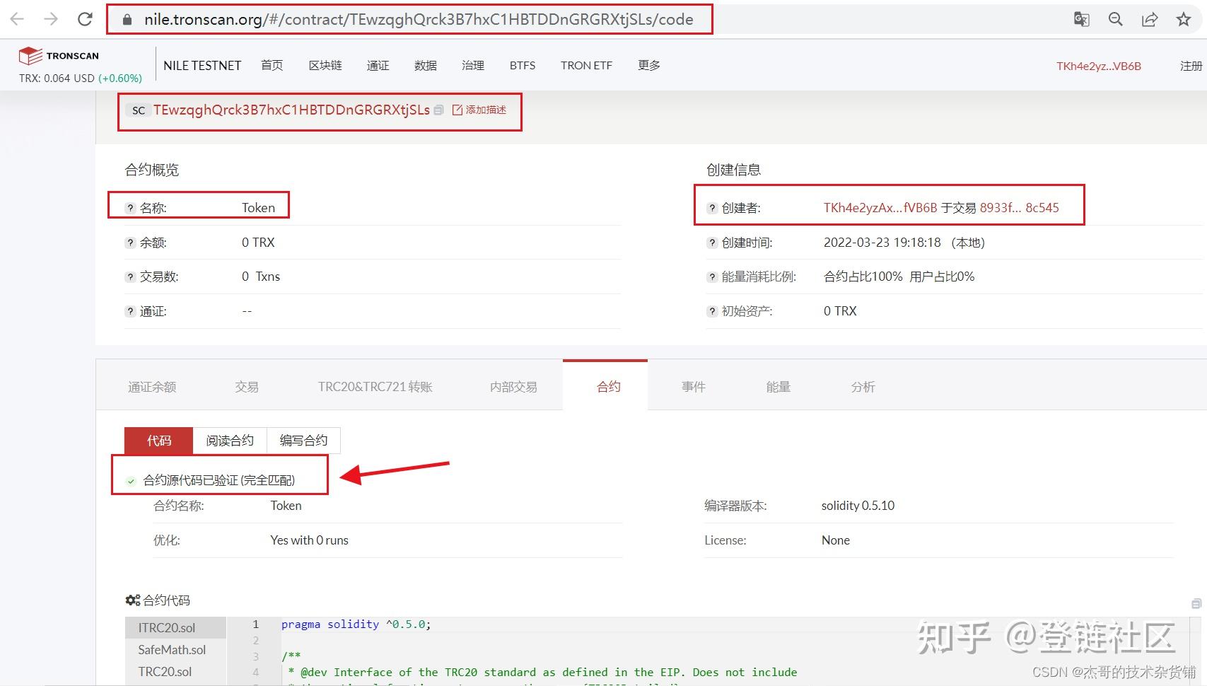Image resolution: width=1207 pixels, height=686 pixels.
Task: Switch to 内部交易 tab
Action: [x=513, y=387]
